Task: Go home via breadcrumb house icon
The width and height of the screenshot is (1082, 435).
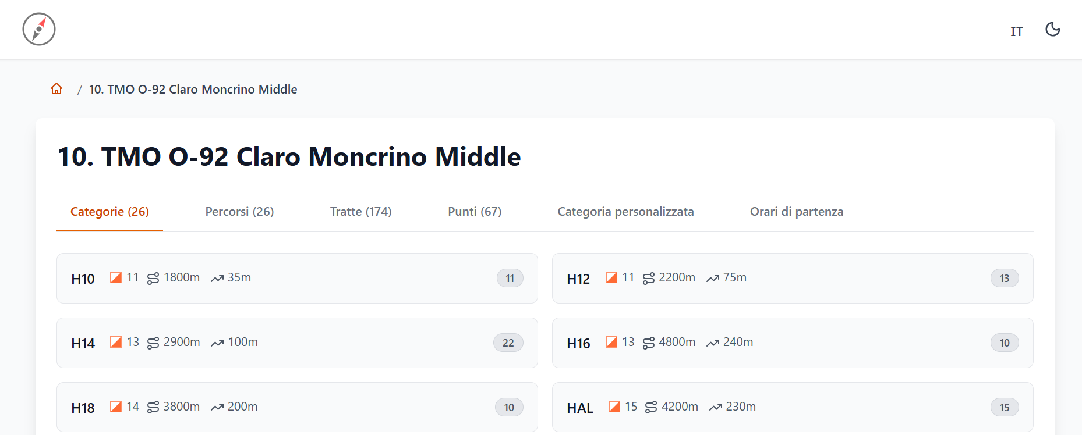Action: [x=56, y=89]
